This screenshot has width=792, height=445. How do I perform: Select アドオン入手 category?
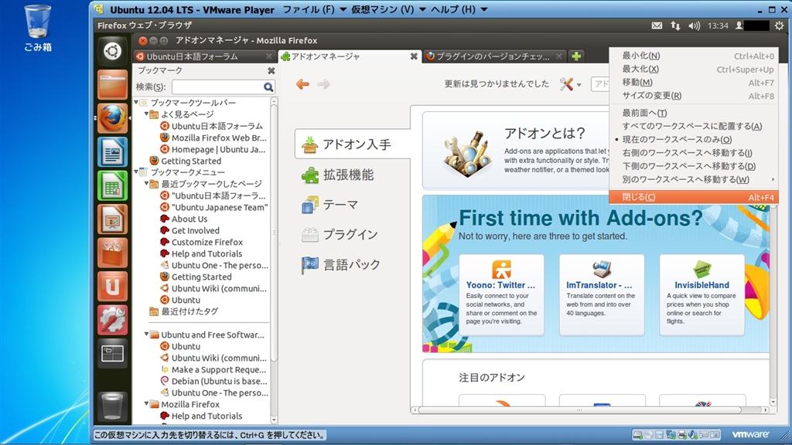[352, 144]
